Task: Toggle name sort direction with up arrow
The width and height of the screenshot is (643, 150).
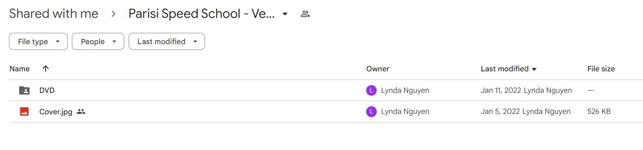Action: click(x=45, y=69)
